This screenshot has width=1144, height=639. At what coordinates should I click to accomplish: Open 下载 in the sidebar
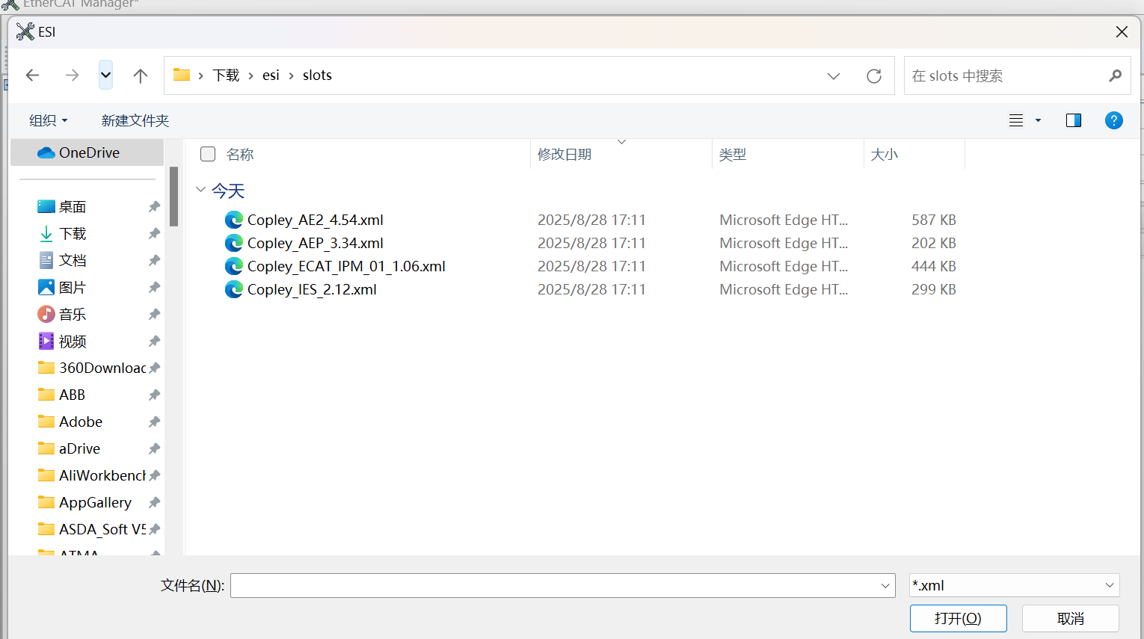[73, 234]
